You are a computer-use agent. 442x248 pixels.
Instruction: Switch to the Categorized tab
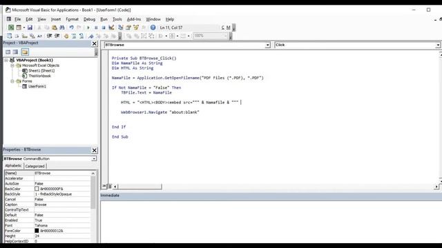coord(35,166)
